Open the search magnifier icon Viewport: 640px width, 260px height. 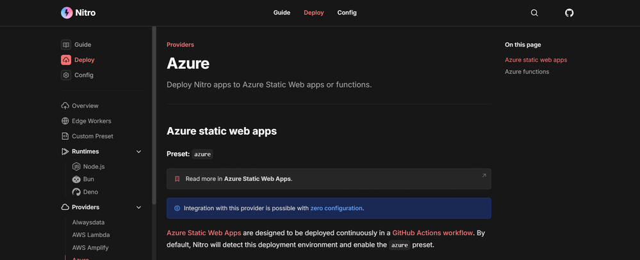click(x=534, y=13)
